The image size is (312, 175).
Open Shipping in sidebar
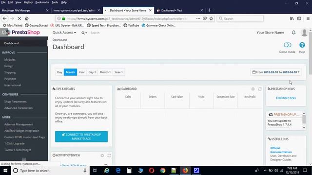pos(10,72)
